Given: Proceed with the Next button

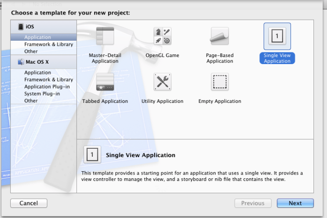Looking at the screenshot, I should click(x=295, y=203).
